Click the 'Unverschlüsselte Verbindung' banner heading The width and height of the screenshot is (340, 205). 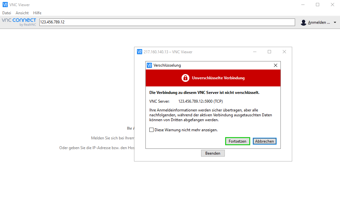[x=218, y=78]
